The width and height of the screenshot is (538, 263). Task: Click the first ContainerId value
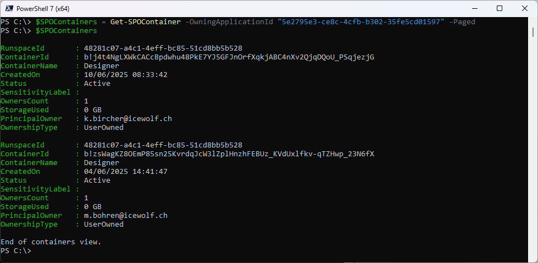pyautogui.click(x=229, y=57)
